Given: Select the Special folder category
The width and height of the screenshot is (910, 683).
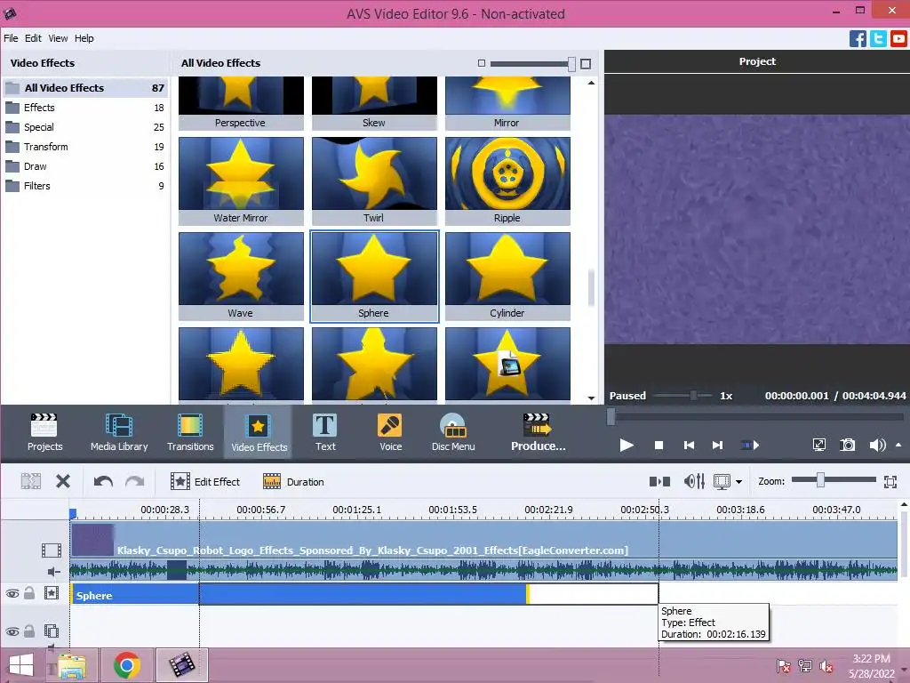Looking at the screenshot, I should click(84, 127).
